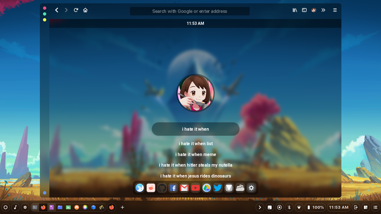Open the gray triangle dock shortcut

[229, 188]
